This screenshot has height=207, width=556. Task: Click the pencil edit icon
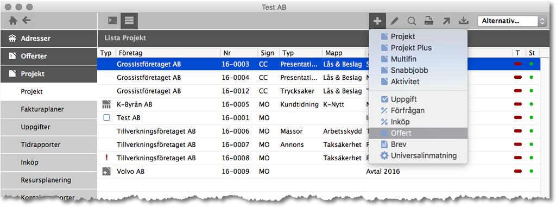point(394,21)
